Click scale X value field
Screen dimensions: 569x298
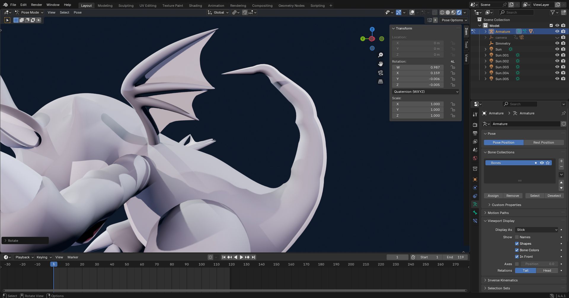418,104
